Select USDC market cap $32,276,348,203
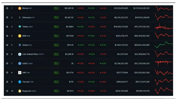Image resolution: width=177 pixels, height=101 pixels. point(142,64)
